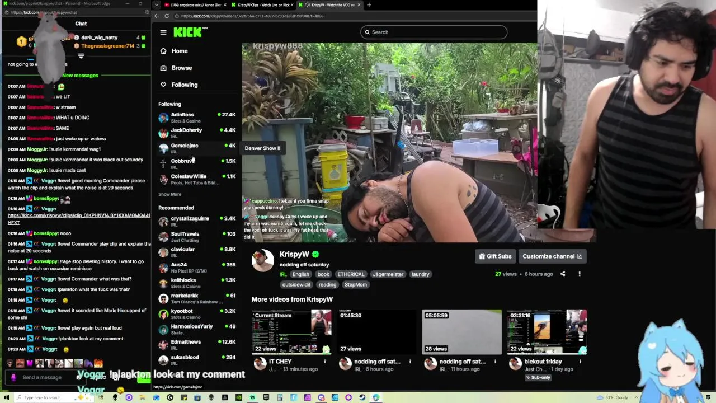The height and width of the screenshot is (403, 716).
Task: Open clavicular recommended channel
Action: point(197,252)
